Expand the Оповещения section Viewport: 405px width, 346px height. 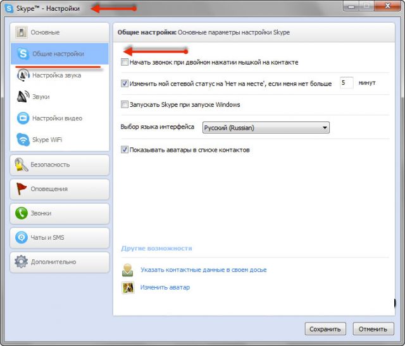tap(59, 189)
